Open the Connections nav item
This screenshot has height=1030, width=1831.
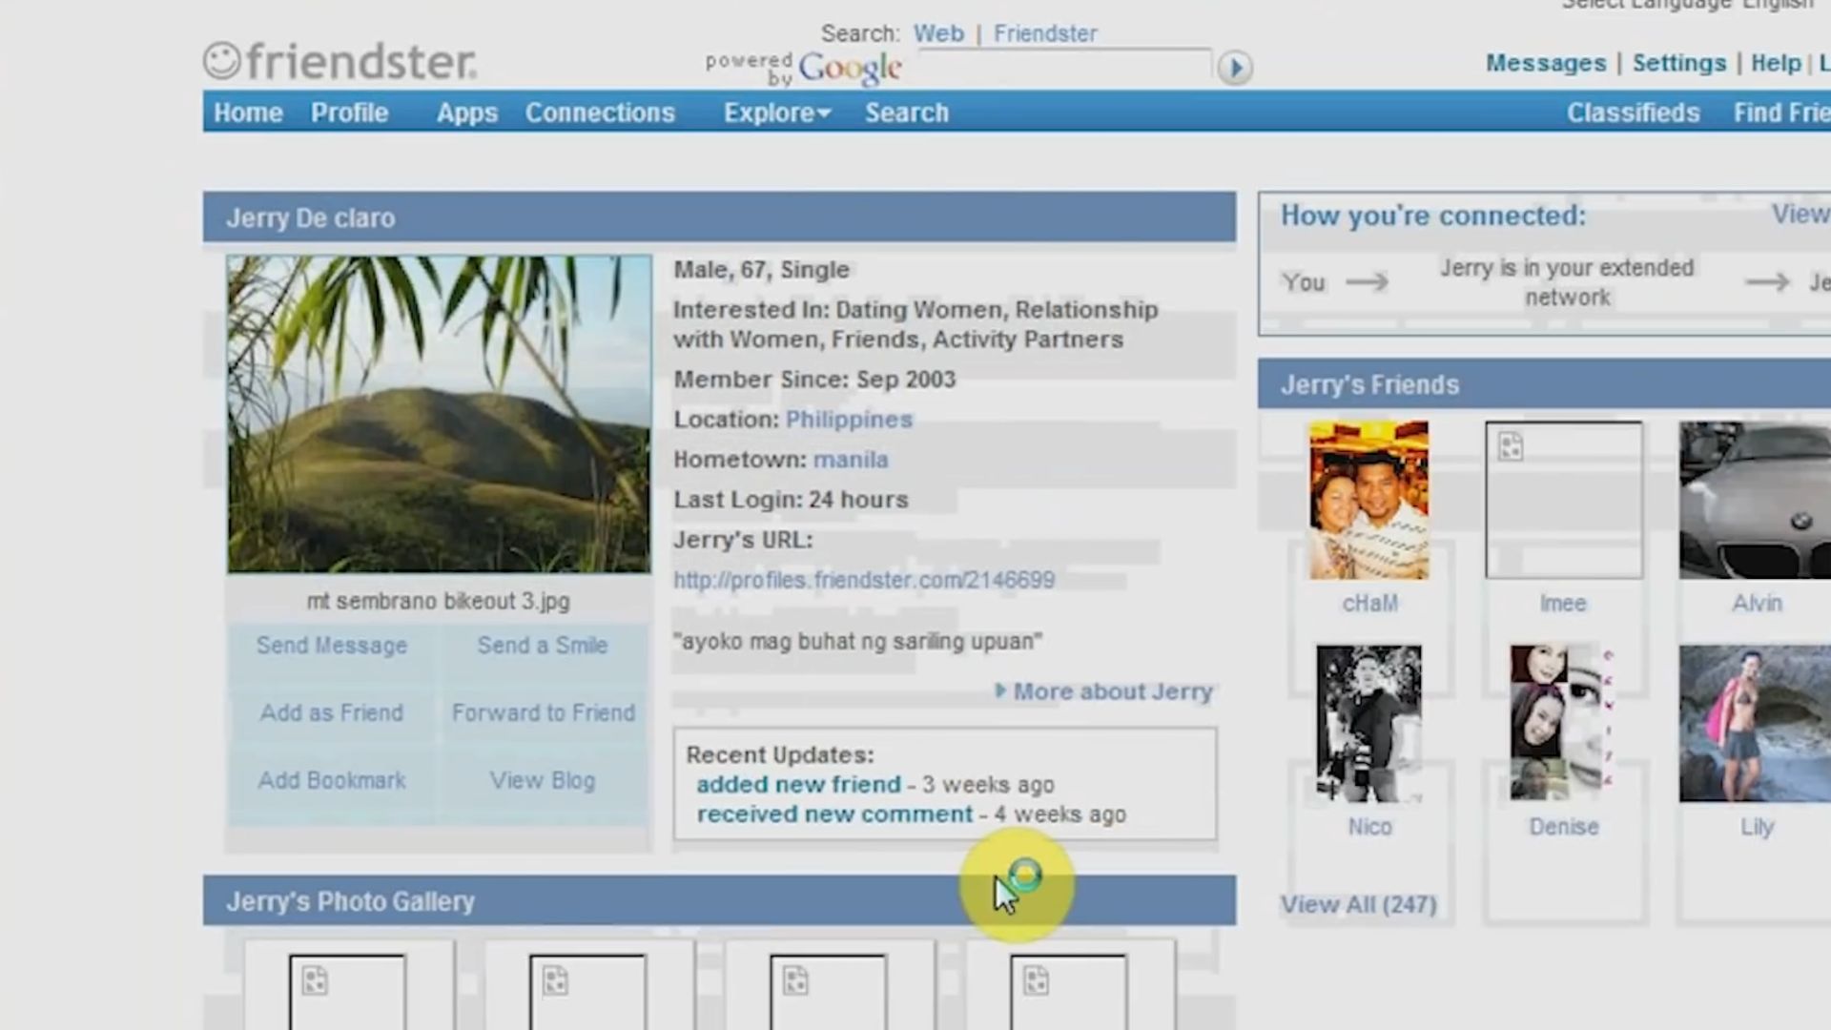coord(600,113)
